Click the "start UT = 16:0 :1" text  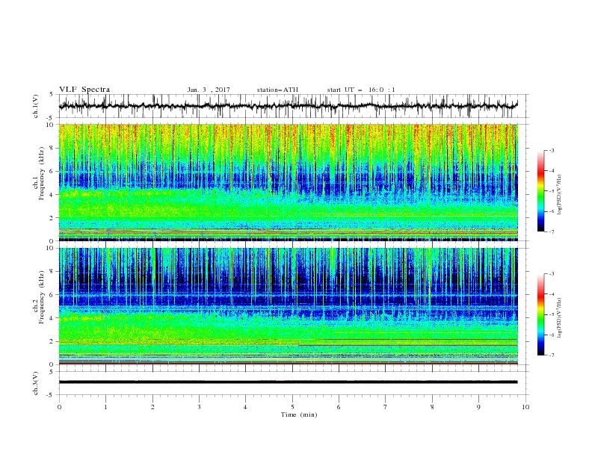(x=361, y=90)
